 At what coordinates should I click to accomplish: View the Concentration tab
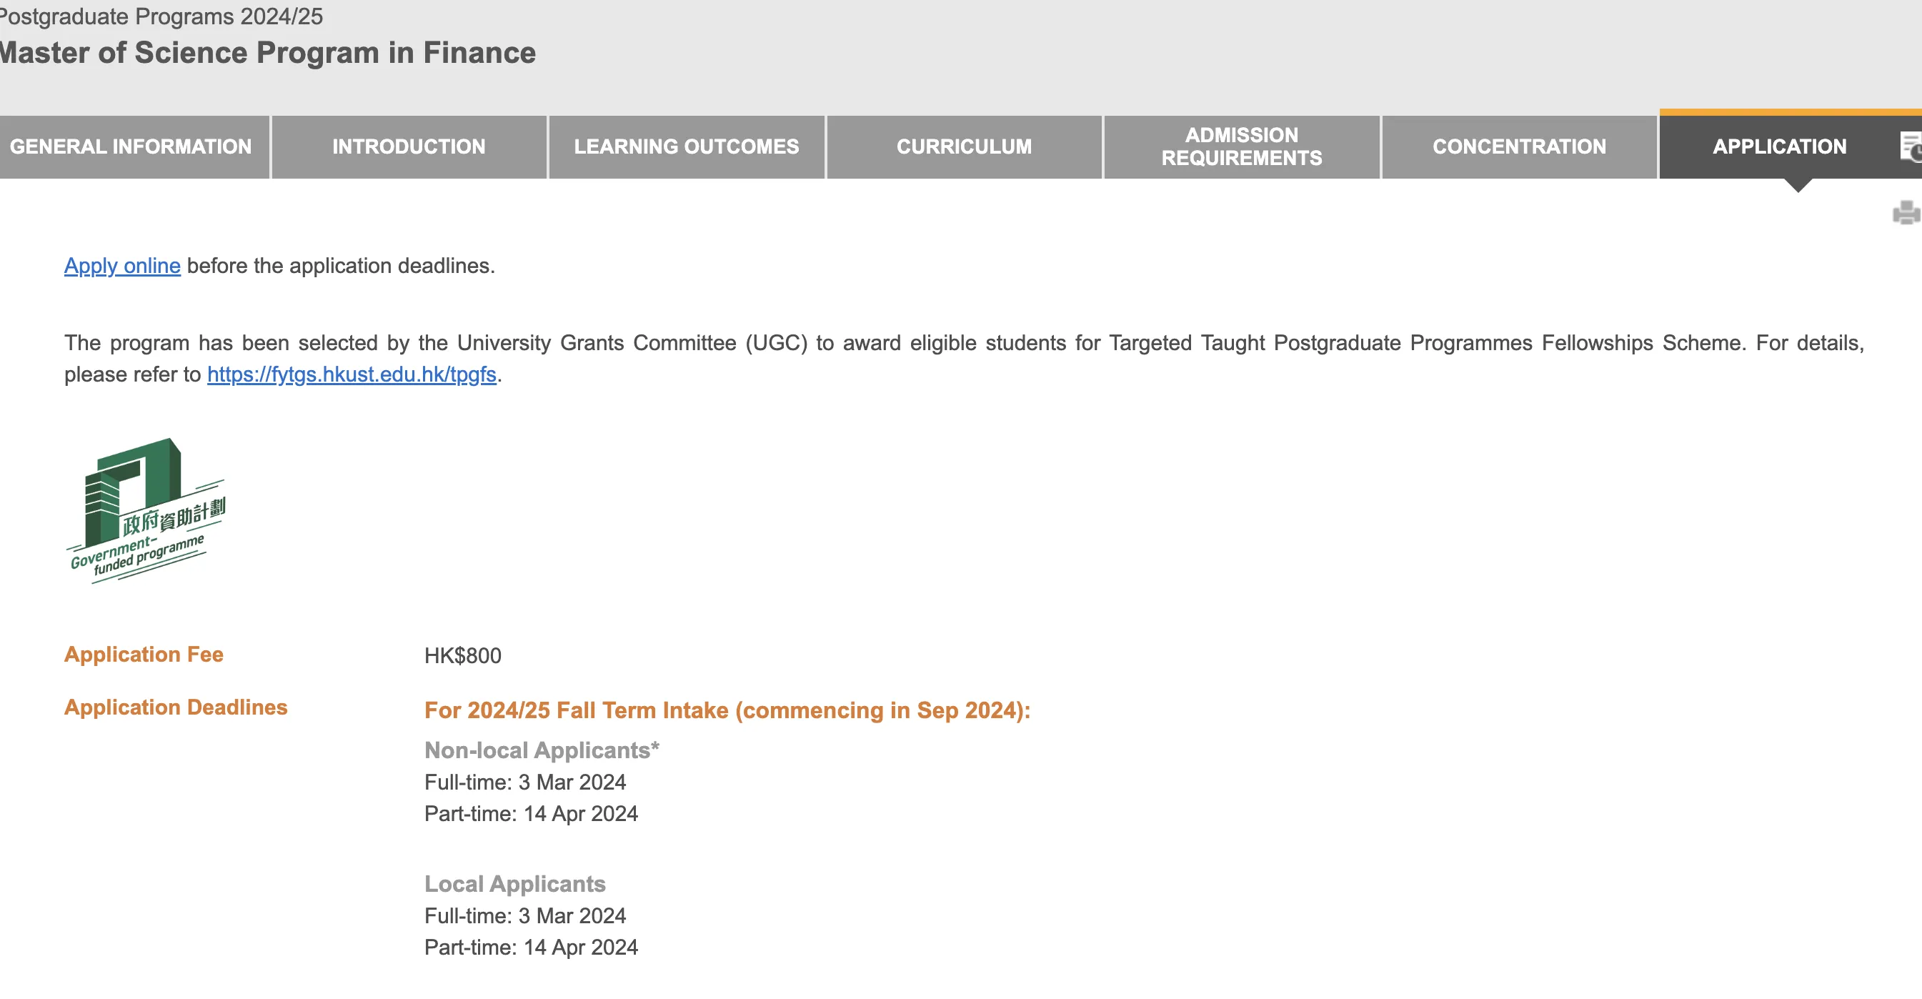(1519, 147)
